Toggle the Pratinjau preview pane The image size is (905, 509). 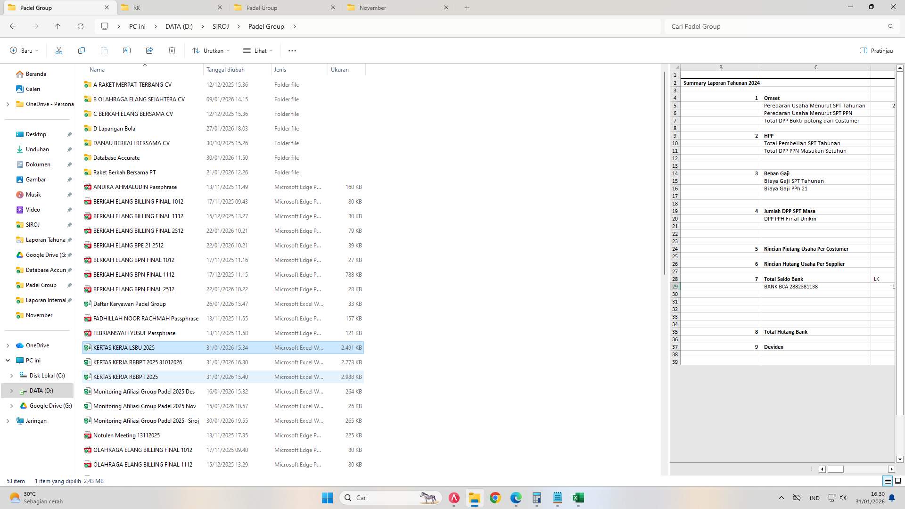pyautogui.click(x=877, y=50)
